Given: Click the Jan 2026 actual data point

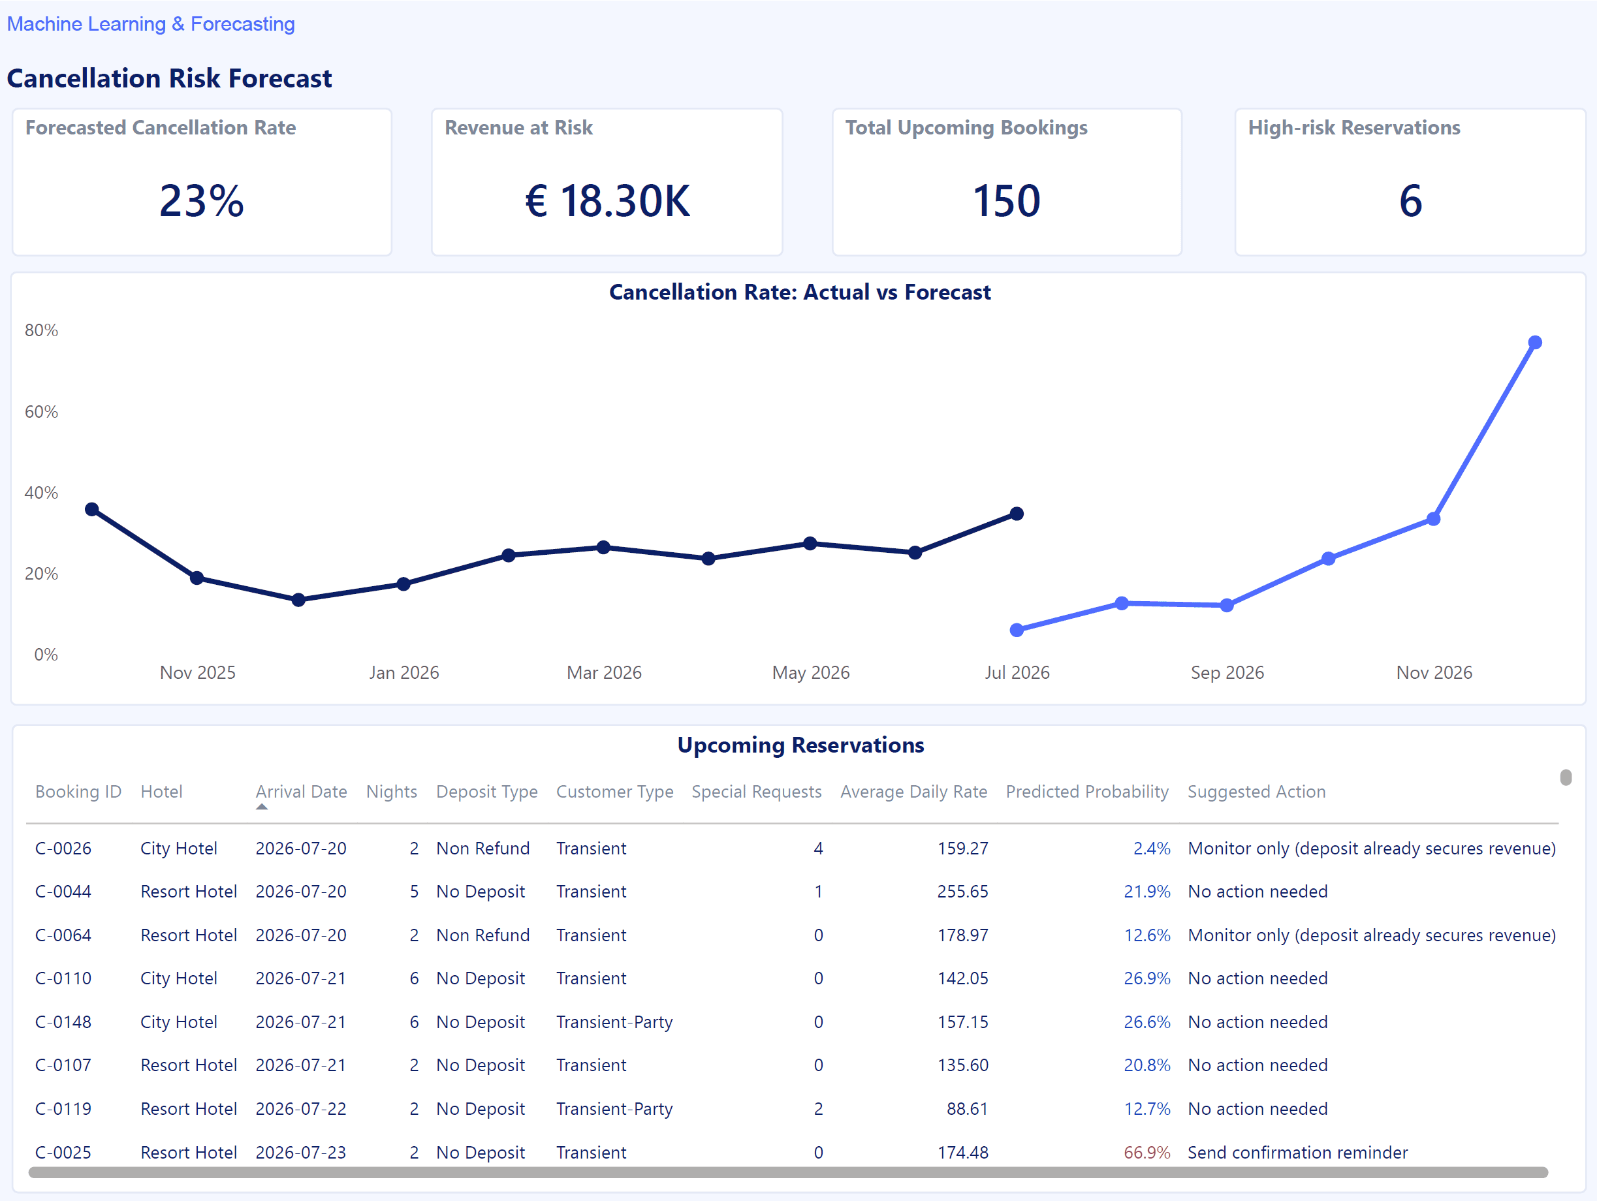Looking at the screenshot, I should (403, 584).
